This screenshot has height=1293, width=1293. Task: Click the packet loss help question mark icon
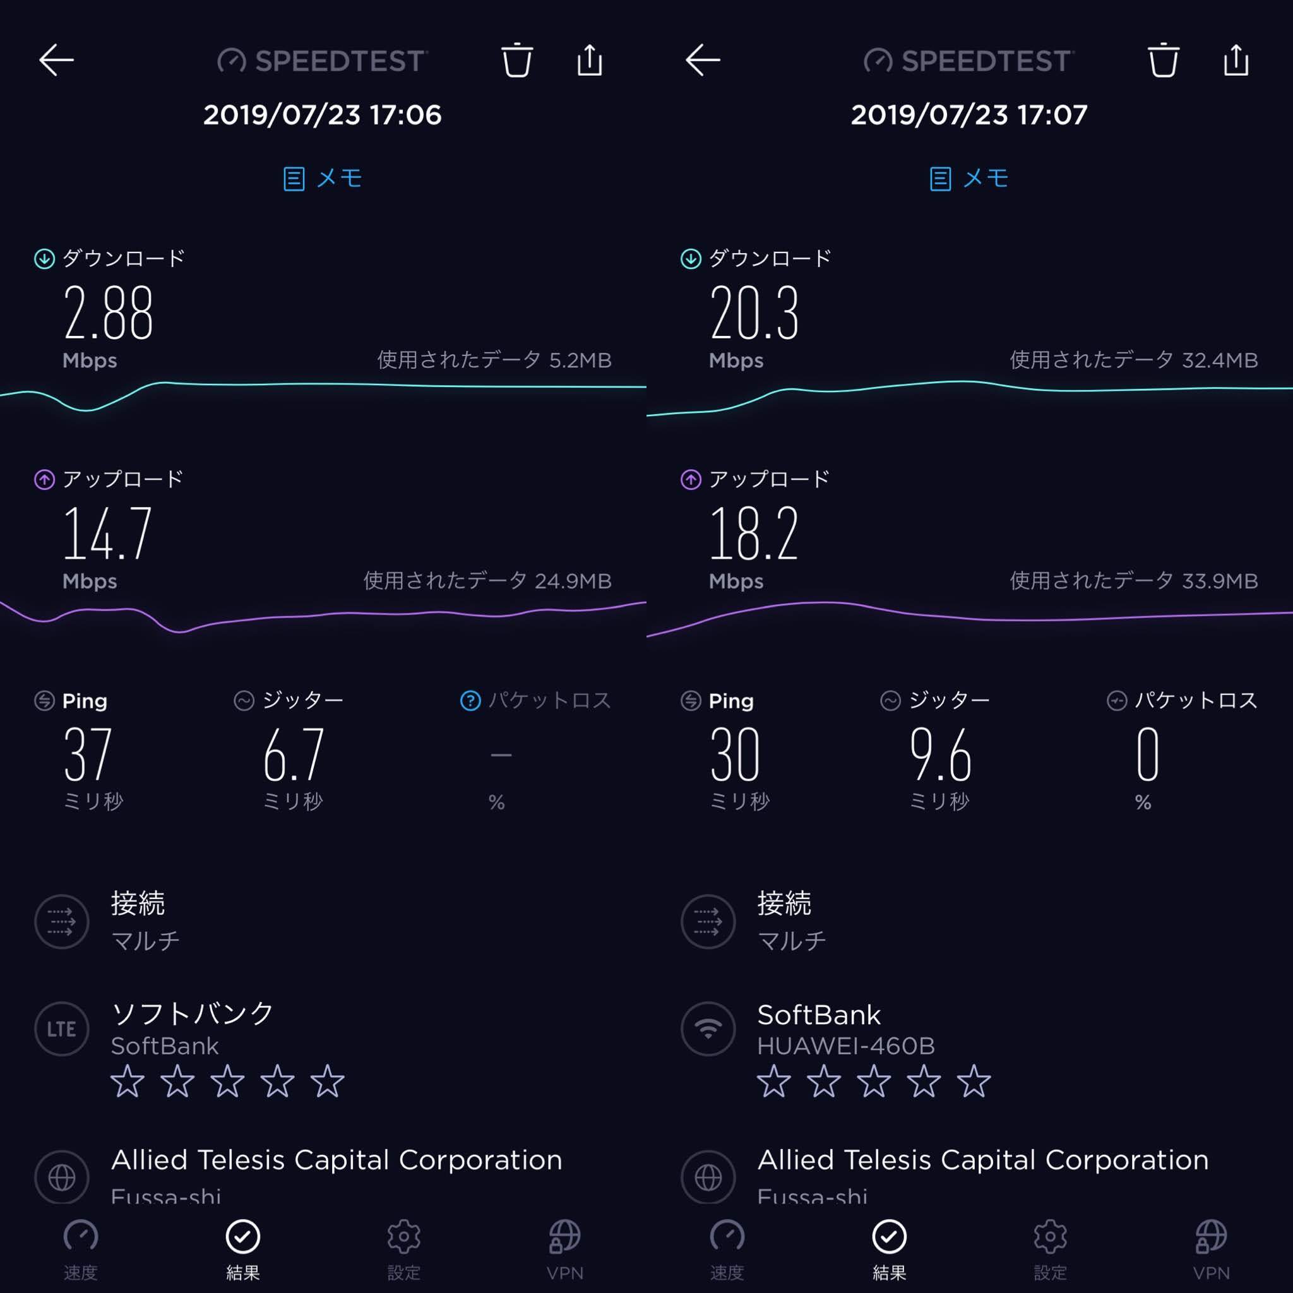[x=470, y=701]
